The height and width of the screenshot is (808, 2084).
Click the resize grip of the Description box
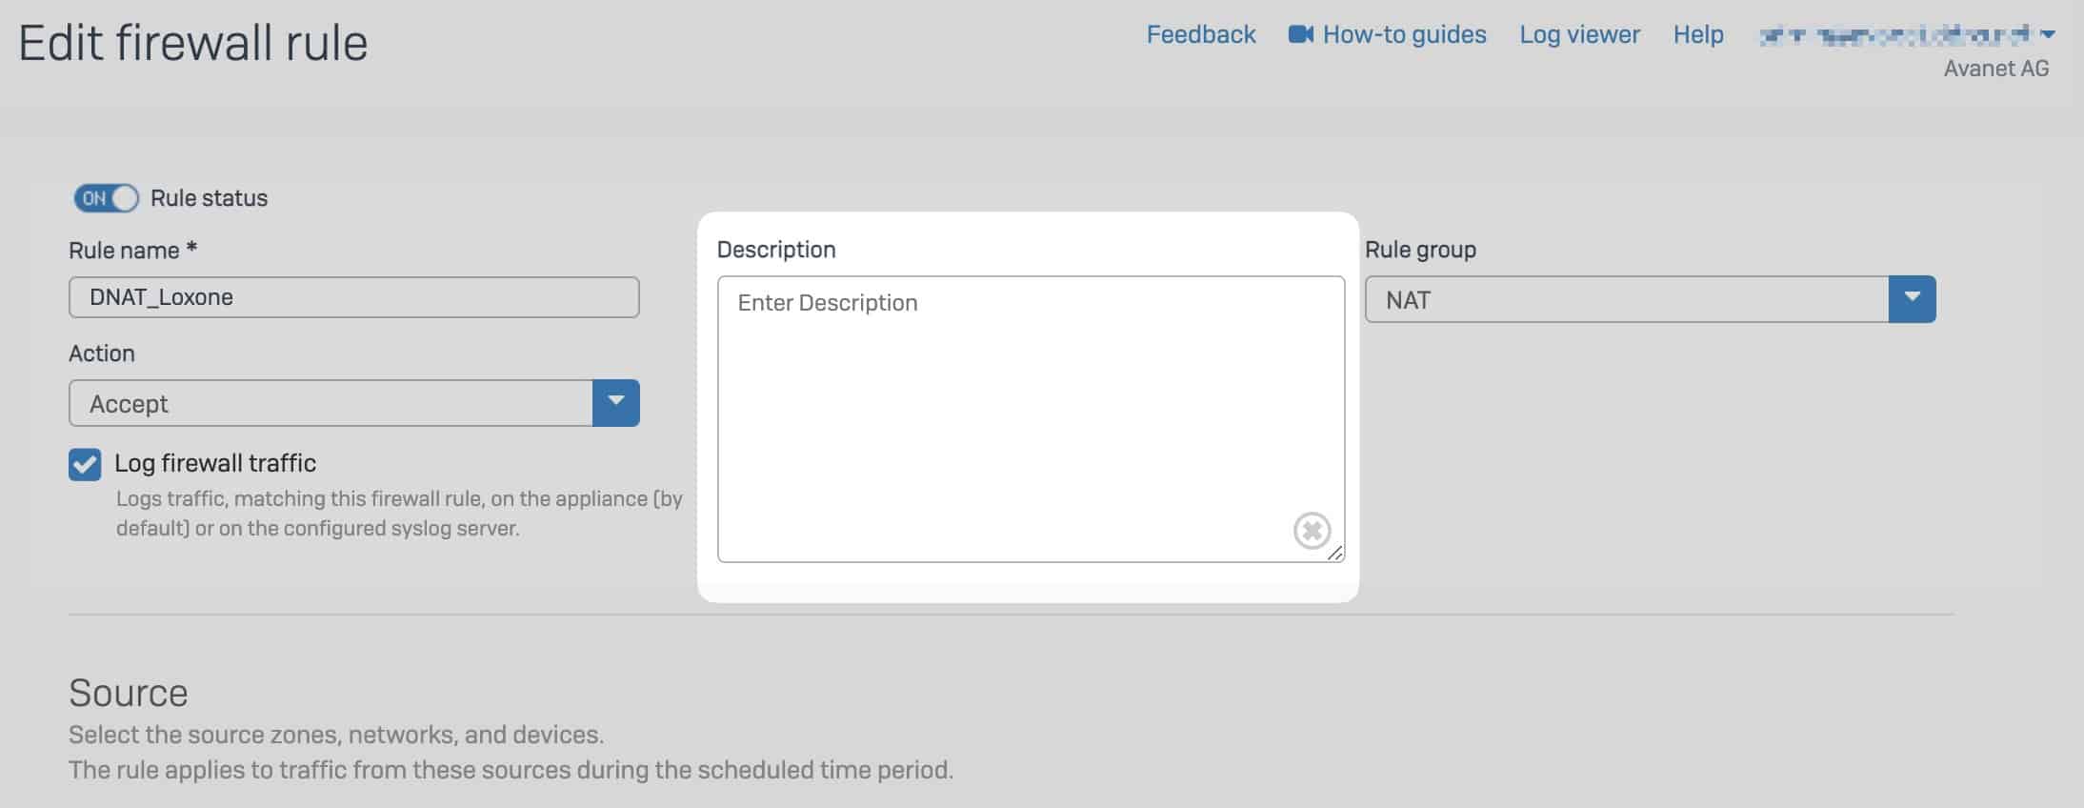[x=1335, y=553]
